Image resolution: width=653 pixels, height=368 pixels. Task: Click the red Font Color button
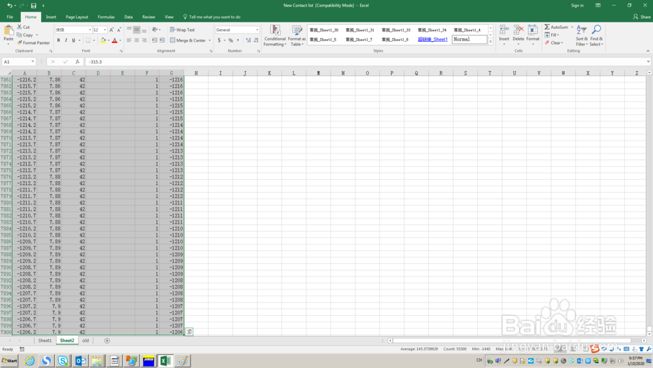[x=114, y=41]
